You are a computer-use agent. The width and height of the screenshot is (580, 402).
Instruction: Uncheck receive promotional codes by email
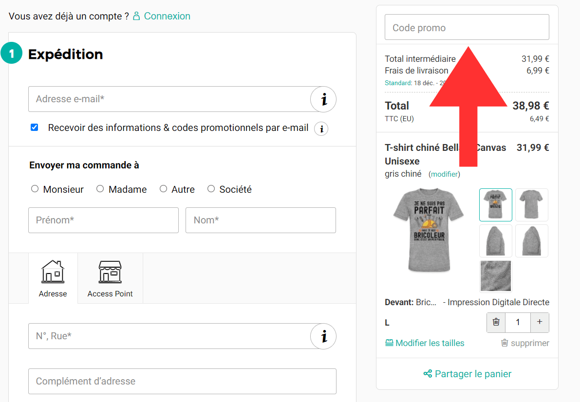click(x=34, y=127)
